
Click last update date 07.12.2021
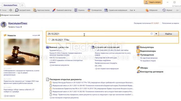[x=155, y=23]
